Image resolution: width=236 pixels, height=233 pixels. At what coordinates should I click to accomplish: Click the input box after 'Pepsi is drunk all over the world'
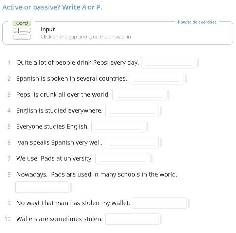coord(139,95)
